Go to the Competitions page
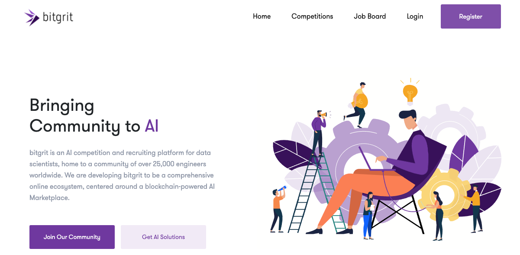Screen dimensions: 520x255 (x=312, y=16)
